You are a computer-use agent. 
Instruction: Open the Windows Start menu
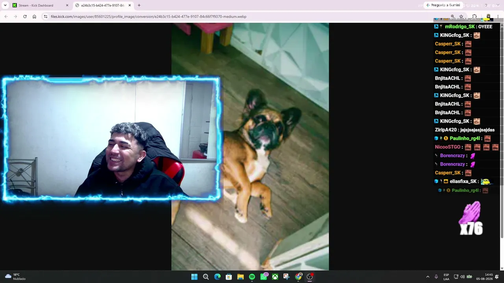click(x=194, y=277)
